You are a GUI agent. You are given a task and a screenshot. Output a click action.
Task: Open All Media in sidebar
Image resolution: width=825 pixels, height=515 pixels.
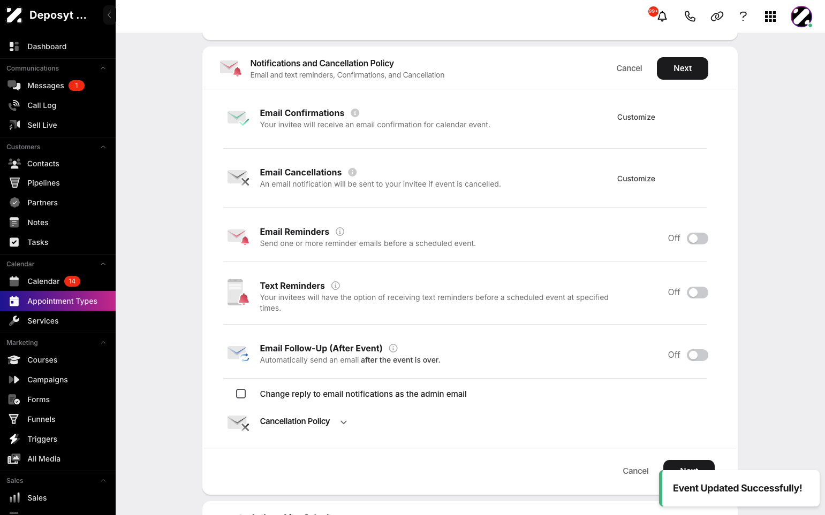(x=58, y=459)
